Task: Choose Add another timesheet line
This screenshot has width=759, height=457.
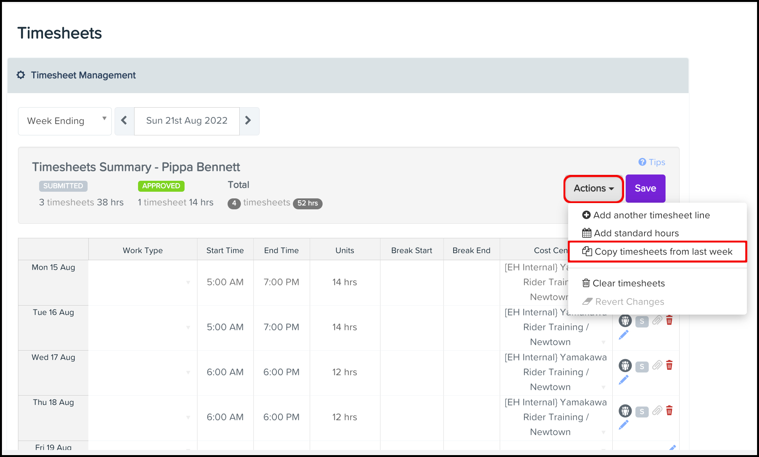Action: 646,215
